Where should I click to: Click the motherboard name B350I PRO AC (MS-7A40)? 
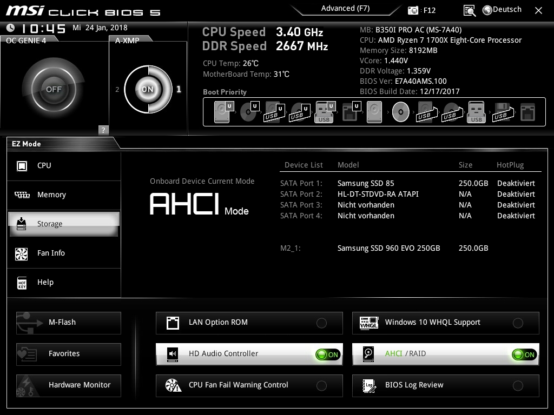(418, 30)
